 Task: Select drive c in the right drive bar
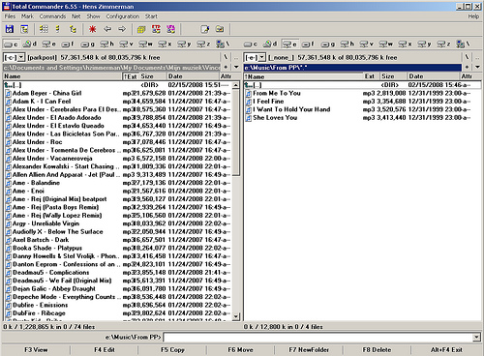pyautogui.click(x=251, y=44)
